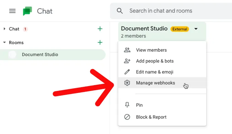Click the 2 members text
The height and width of the screenshot is (134, 232).
click(133, 36)
